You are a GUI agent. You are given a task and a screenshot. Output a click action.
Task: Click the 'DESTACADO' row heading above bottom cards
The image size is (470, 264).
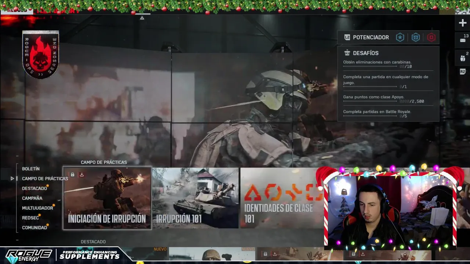tap(93, 242)
